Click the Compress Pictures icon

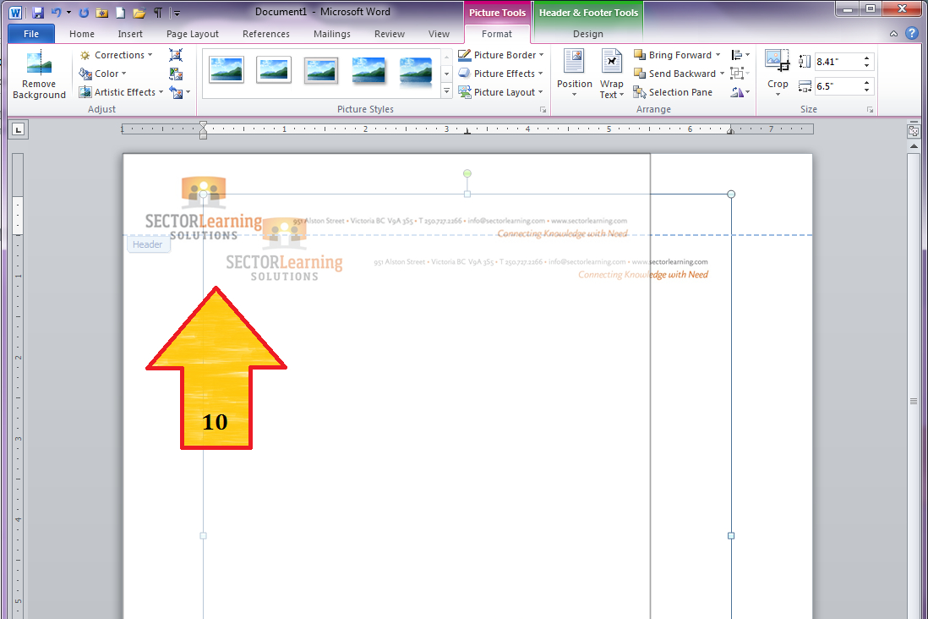pos(175,54)
